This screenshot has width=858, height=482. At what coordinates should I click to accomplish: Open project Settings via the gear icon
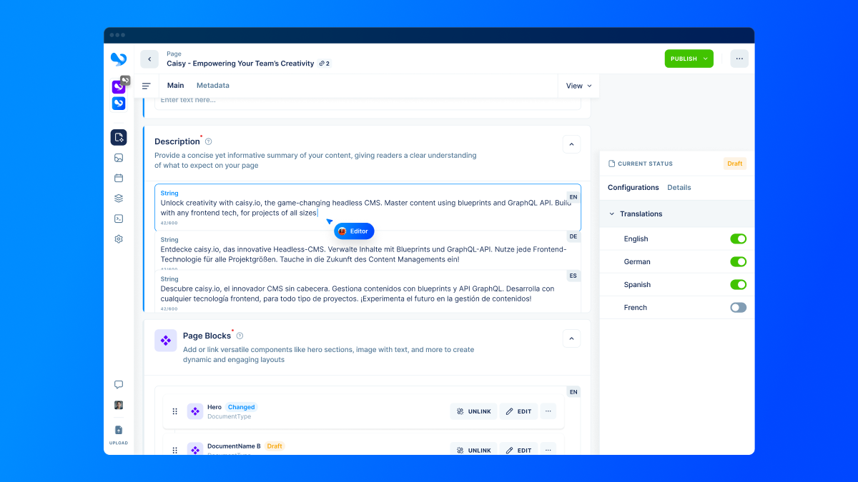(119, 239)
